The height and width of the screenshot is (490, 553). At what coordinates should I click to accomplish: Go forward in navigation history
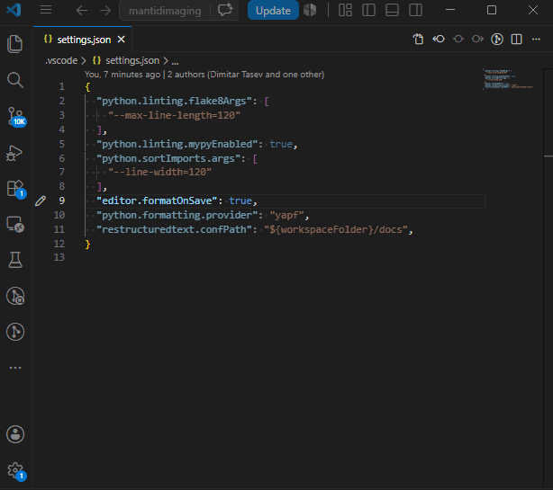point(105,10)
